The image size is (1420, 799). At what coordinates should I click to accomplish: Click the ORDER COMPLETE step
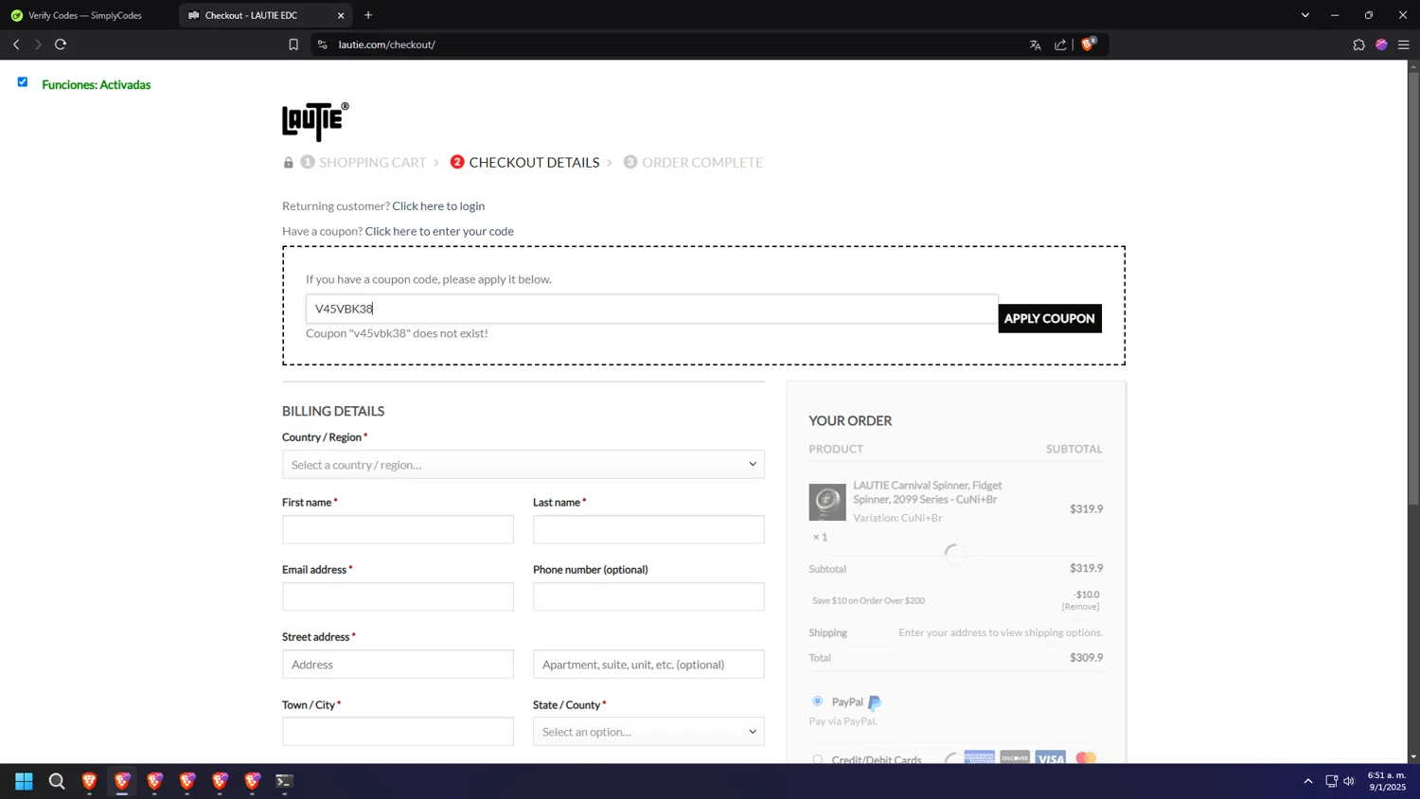point(702,162)
